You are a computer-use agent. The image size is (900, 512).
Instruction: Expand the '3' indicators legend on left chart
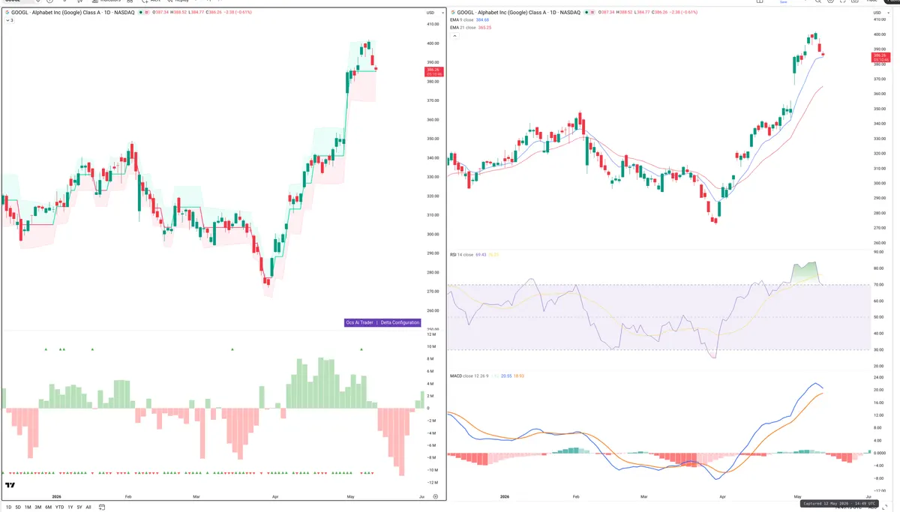9,20
